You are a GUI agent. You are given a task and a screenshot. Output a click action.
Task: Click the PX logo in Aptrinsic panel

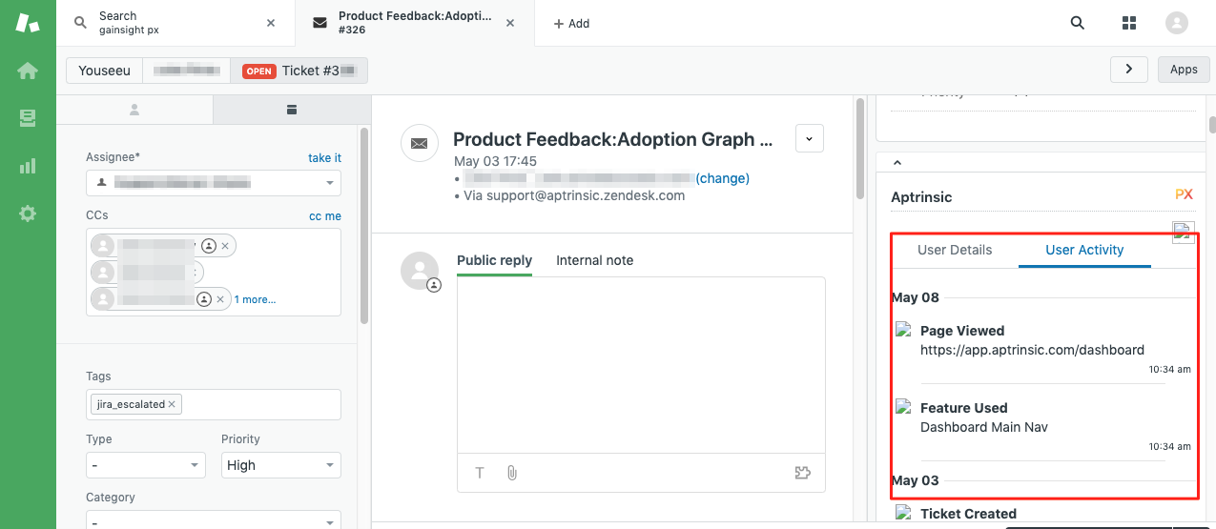pyautogui.click(x=1184, y=194)
